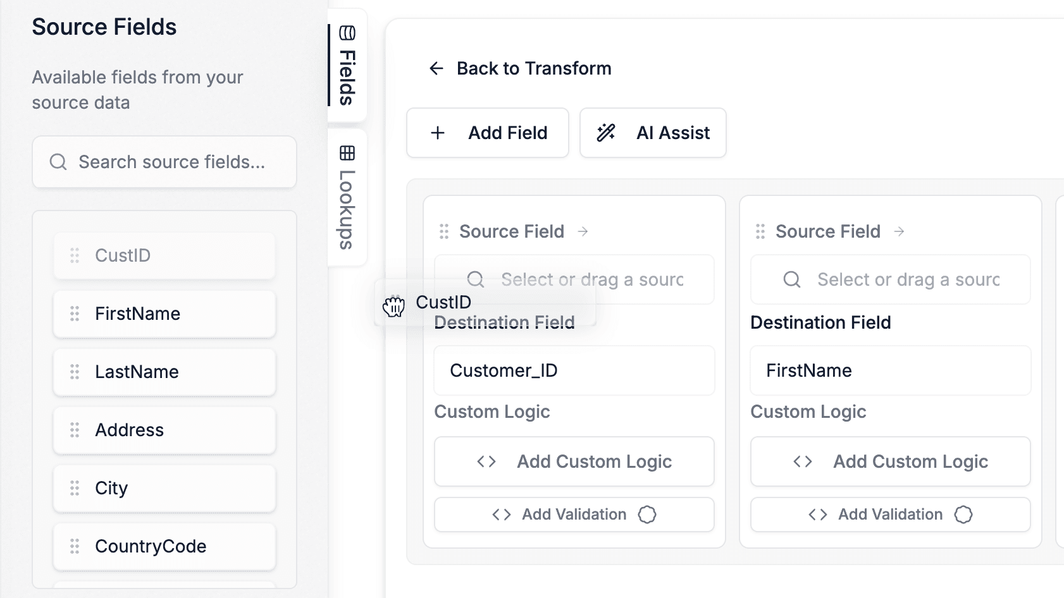The width and height of the screenshot is (1064, 598).
Task: Click Add Custom Logic on the FirstName card
Action: pyautogui.click(x=889, y=461)
